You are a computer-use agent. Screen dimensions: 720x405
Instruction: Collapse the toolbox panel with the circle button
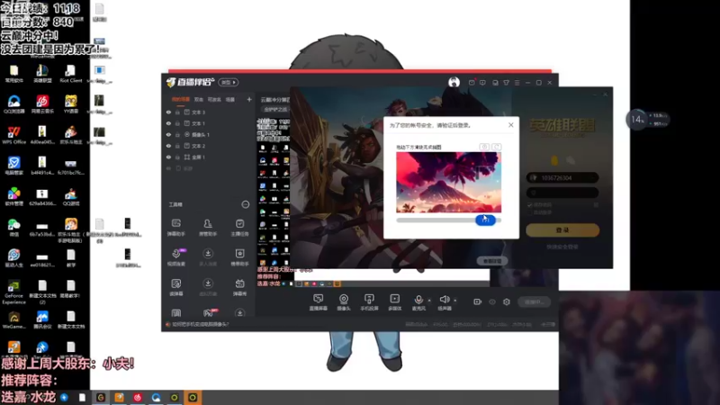[x=245, y=204]
